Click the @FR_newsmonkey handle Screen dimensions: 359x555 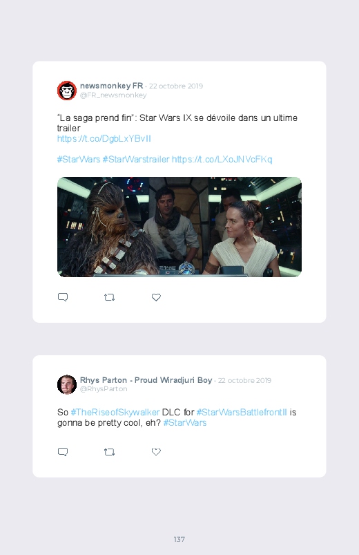click(113, 95)
